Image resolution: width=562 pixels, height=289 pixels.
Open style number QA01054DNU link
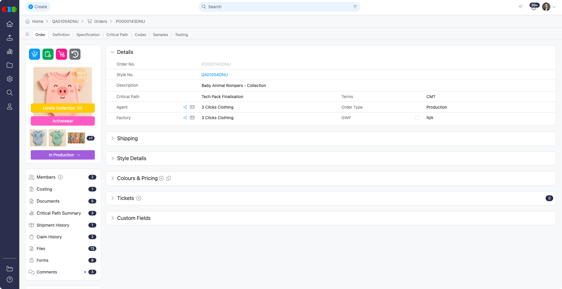tap(215, 75)
